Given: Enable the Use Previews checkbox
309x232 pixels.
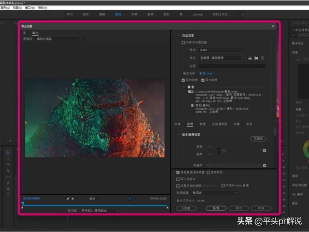Looking at the screenshot, I should click(208, 173).
